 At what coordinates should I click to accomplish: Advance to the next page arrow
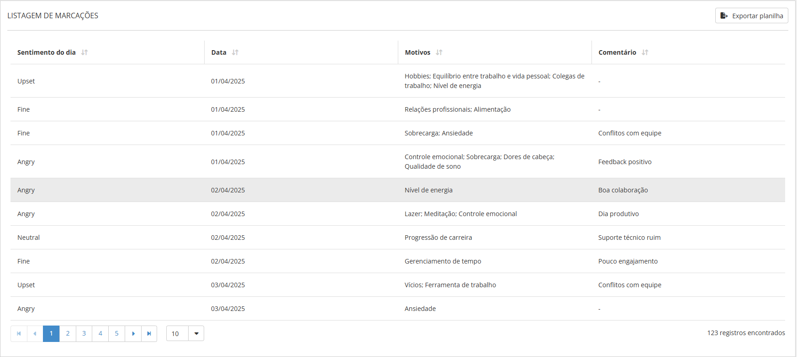[x=133, y=334]
